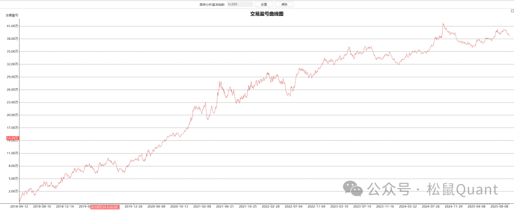This screenshot has height=210, width=514.
Task: Select the 20.00万 y-axis gridline label
Action: pyautogui.click(x=12, y=115)
